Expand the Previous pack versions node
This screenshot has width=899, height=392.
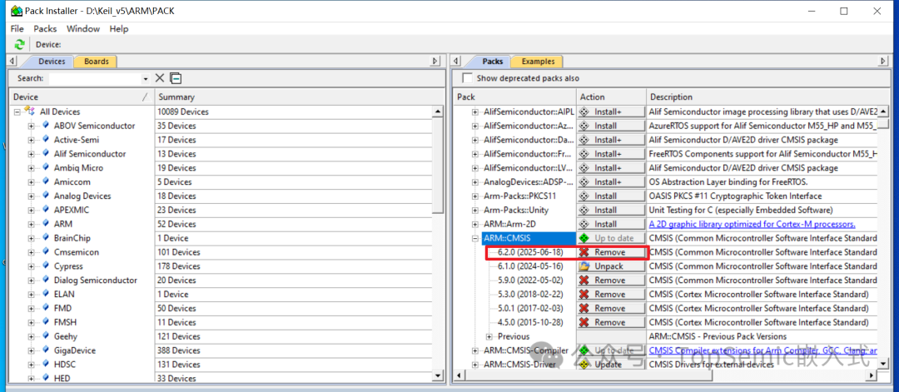489,336
